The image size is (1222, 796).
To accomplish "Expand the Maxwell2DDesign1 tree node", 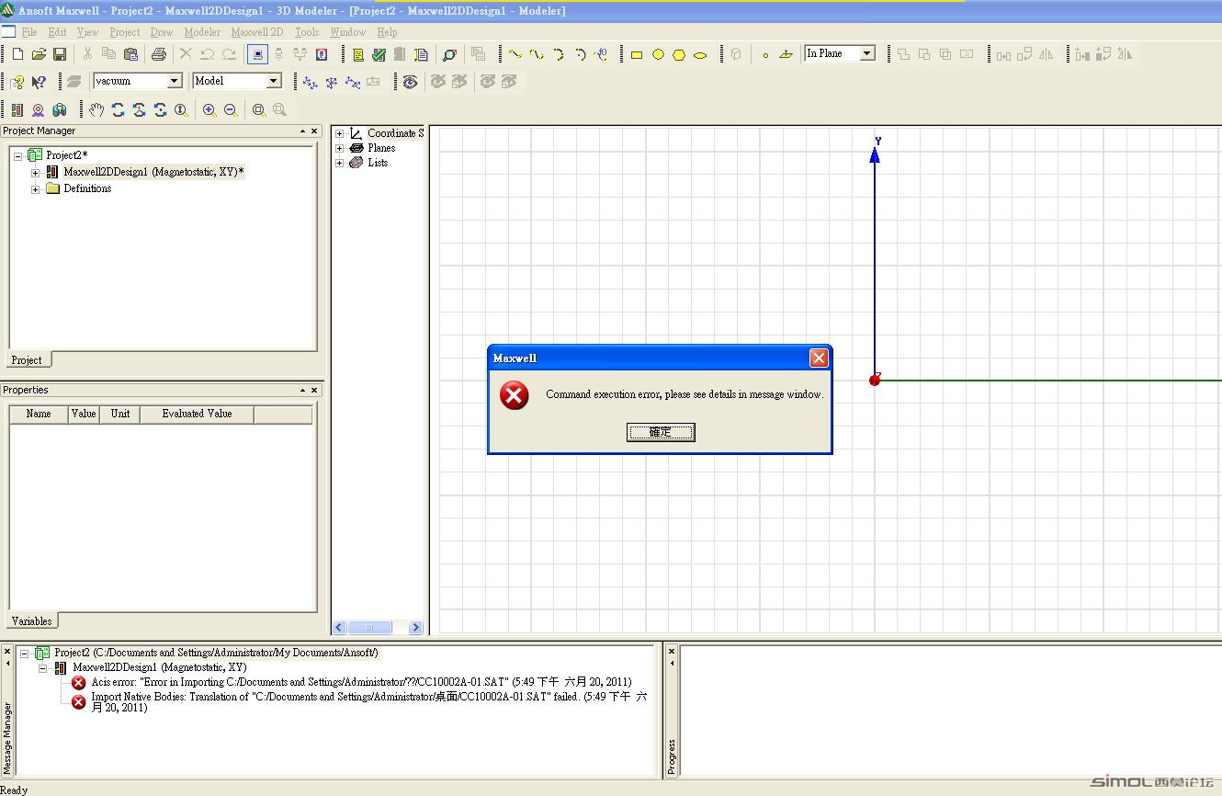I will tap(35, 172).
